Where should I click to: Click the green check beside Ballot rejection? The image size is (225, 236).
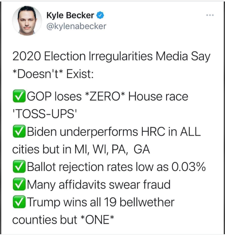click(19, 167)
